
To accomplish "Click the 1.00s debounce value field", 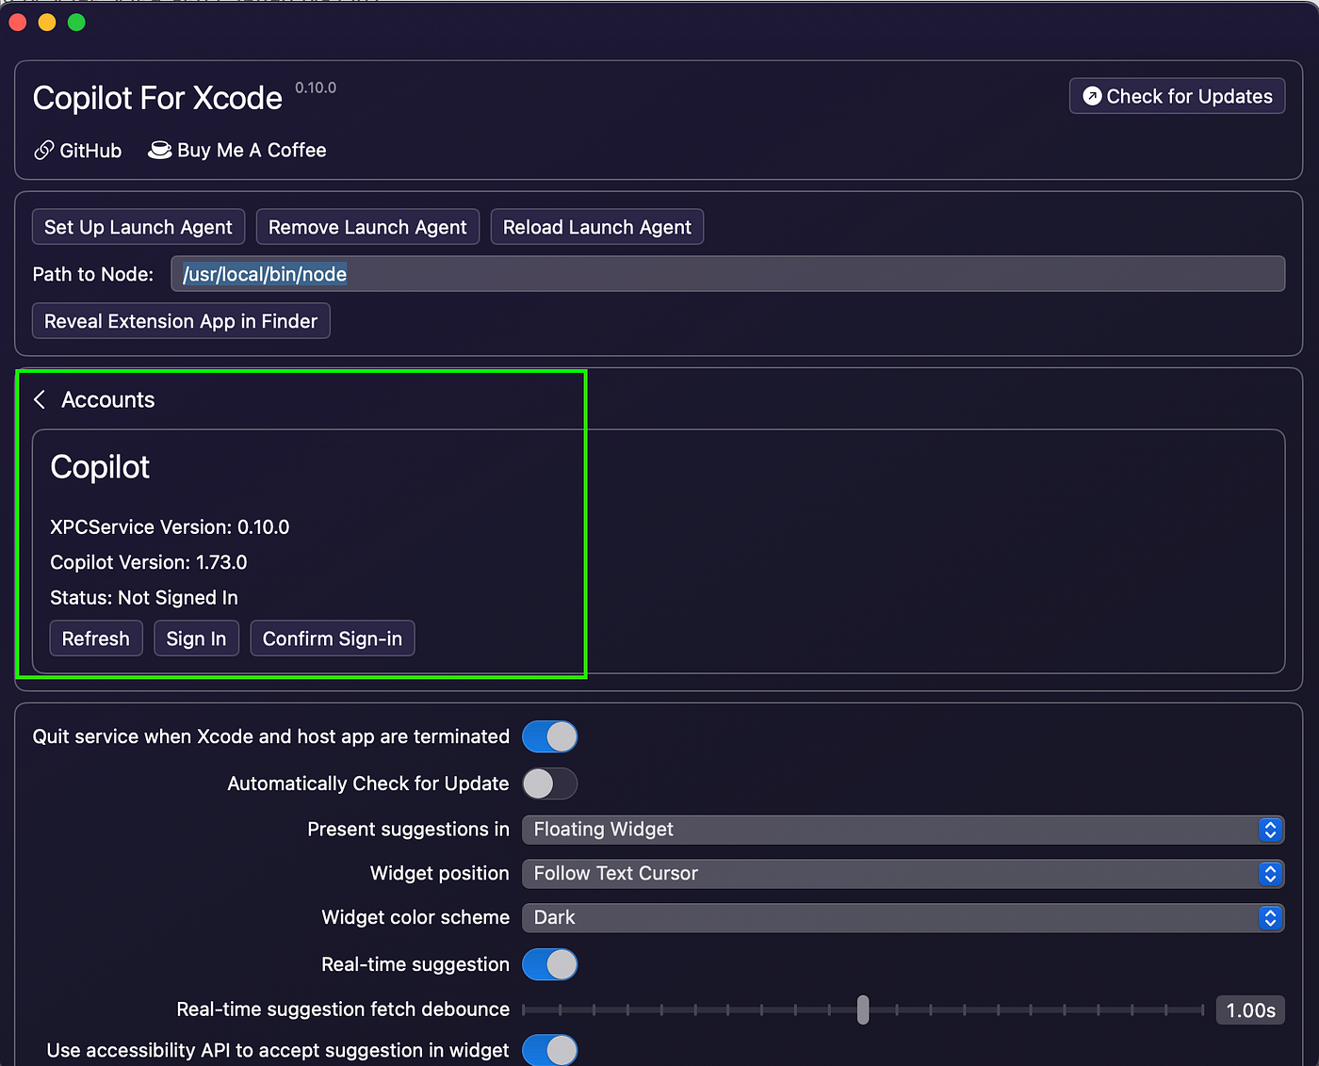I will 1250,1010.
